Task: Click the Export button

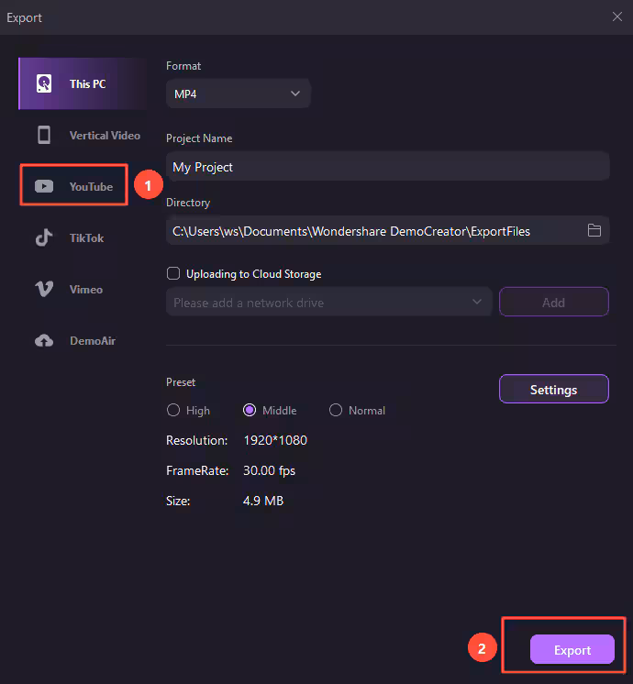Action: pos(572,650)
